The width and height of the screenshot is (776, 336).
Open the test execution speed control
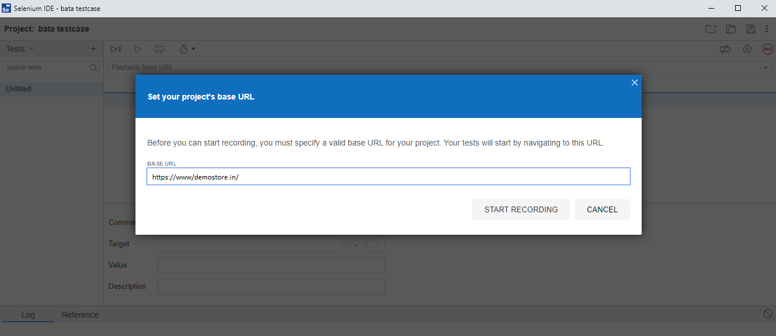[187, 49]
